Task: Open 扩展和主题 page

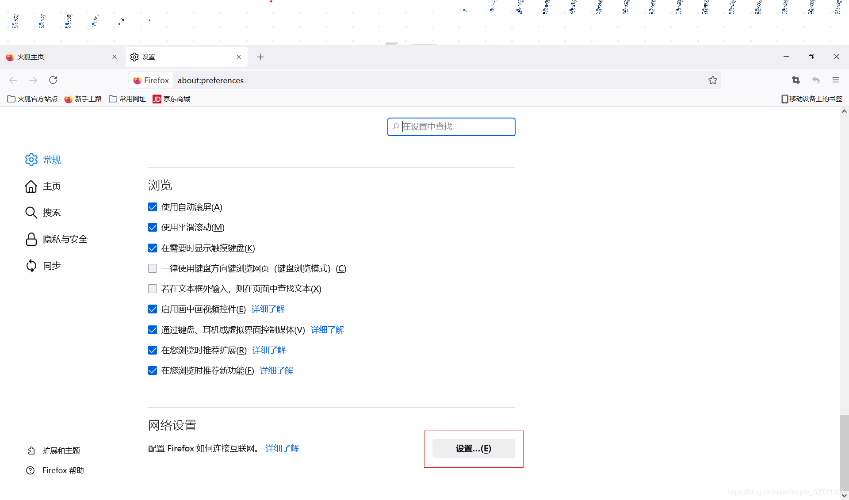Action: (54, 450)
